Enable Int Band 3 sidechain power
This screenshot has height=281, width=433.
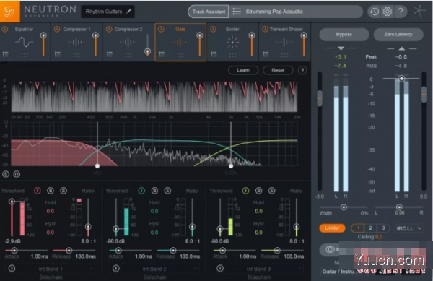pos(220,268)
